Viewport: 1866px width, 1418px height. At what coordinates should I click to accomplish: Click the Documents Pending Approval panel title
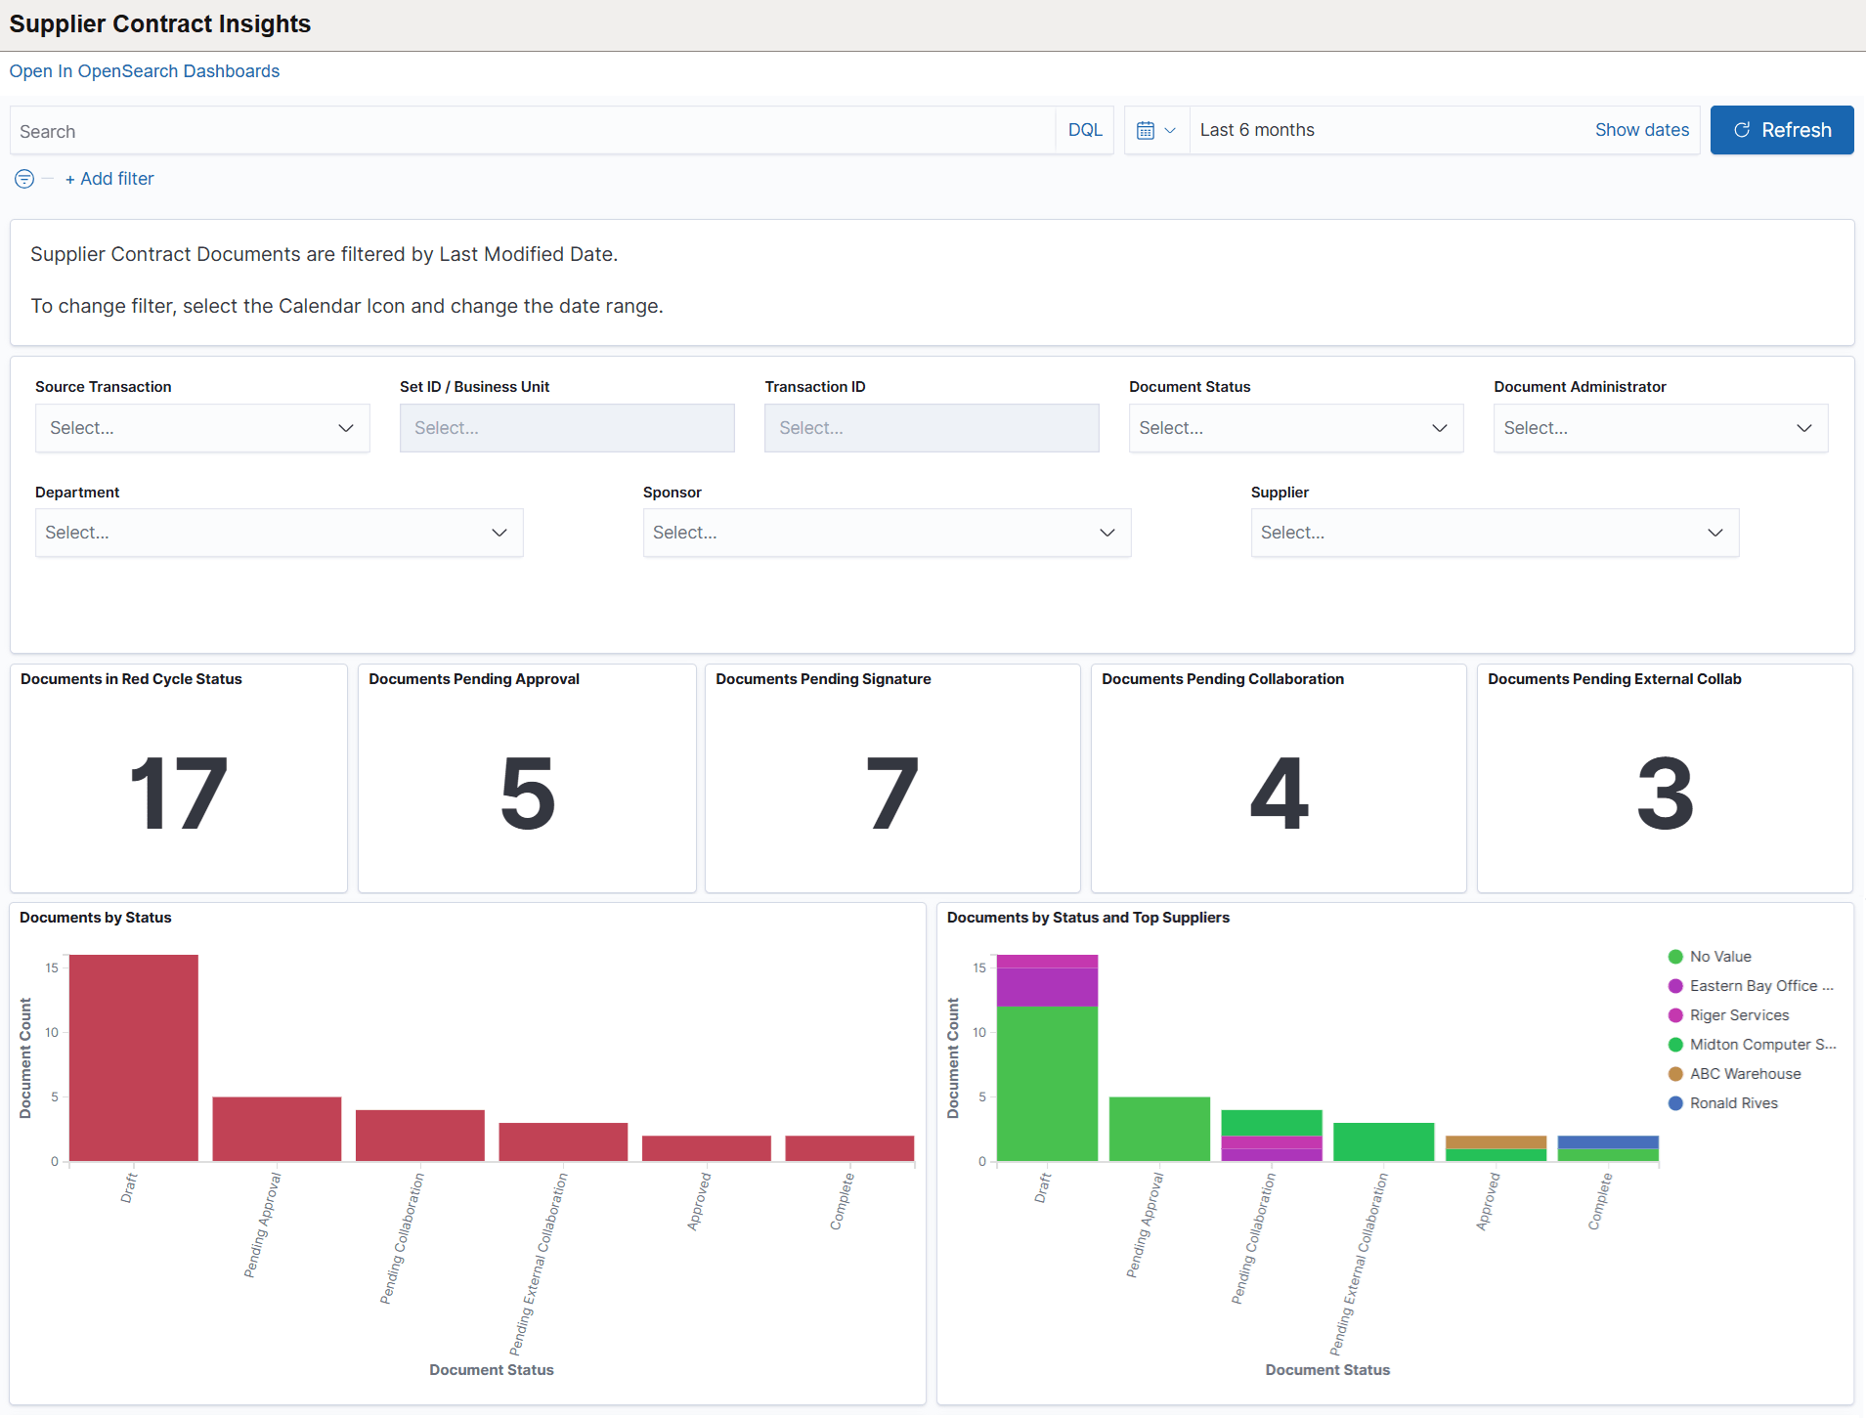474,678
